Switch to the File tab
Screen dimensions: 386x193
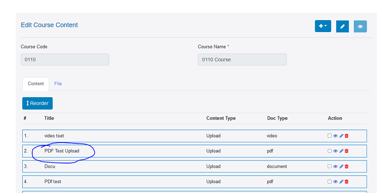[x=58, y=84]
